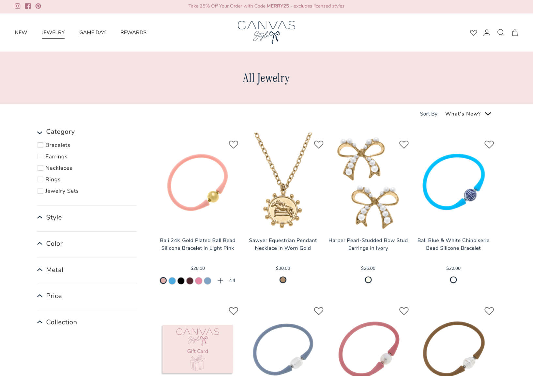Open the Sort By What's New dropdown
533x376 pixels.
tap(468, 114)
